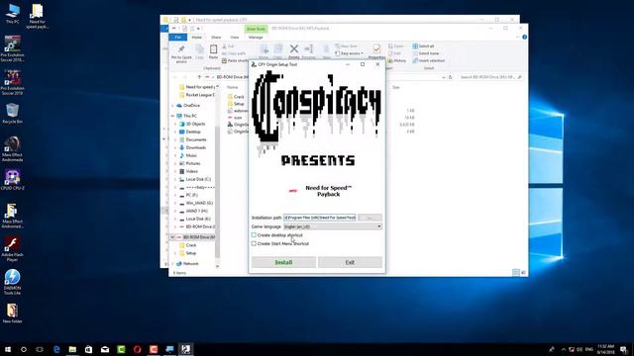Open Easy access dropdown in ribbon
This screenshot has width=634, height=356.
point(350,53)
